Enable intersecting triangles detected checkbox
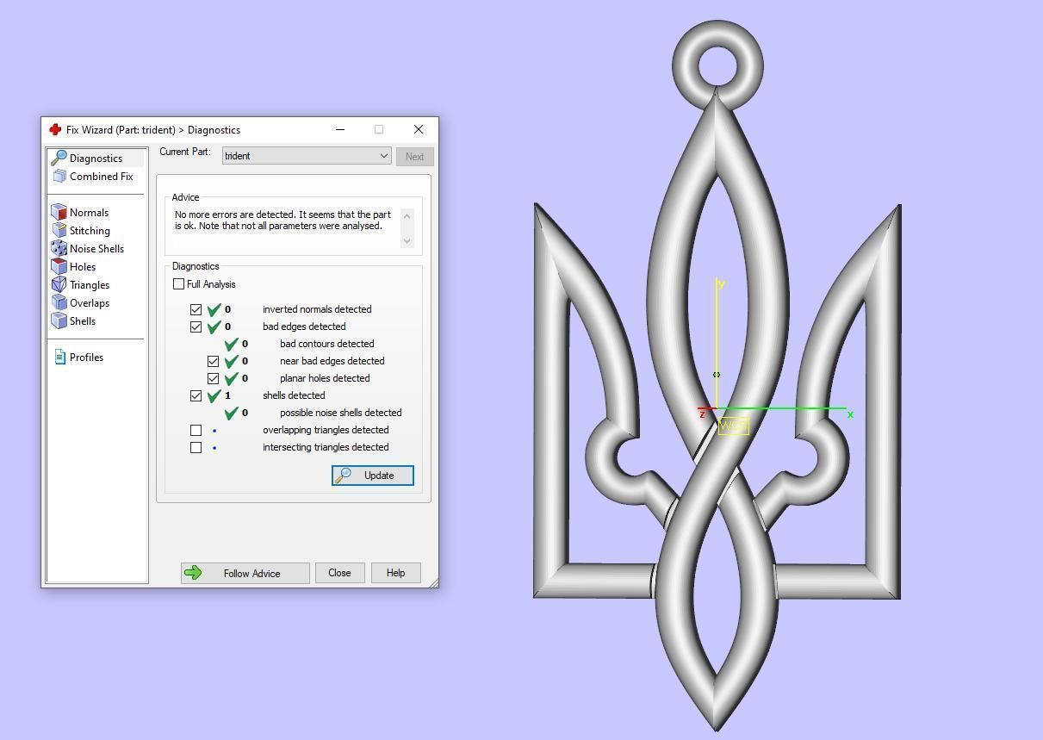 click(196, 447)
